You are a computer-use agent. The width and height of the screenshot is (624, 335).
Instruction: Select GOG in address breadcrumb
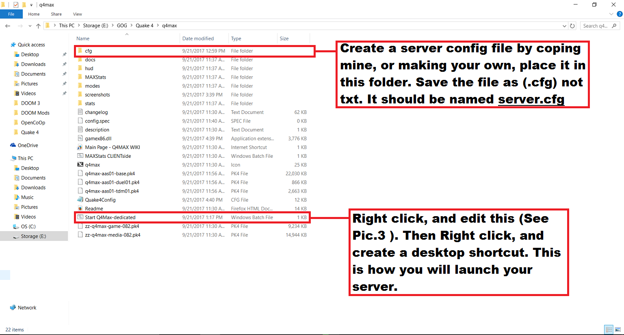click(122, 26)
